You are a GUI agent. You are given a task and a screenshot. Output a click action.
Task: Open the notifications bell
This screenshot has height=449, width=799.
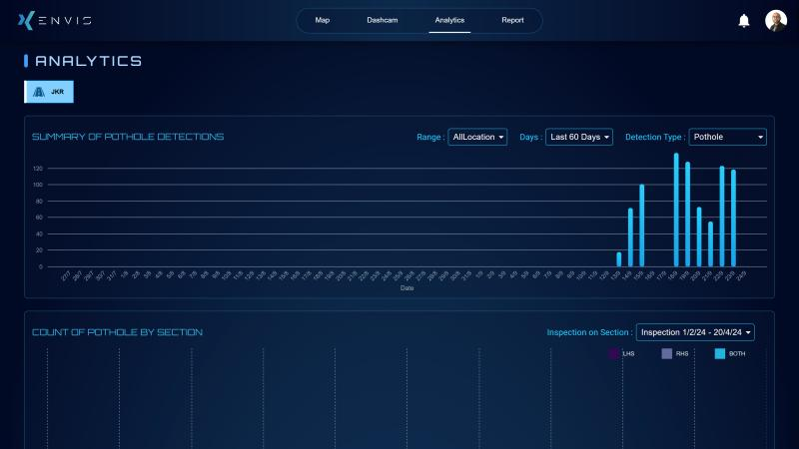click(743, 21)
